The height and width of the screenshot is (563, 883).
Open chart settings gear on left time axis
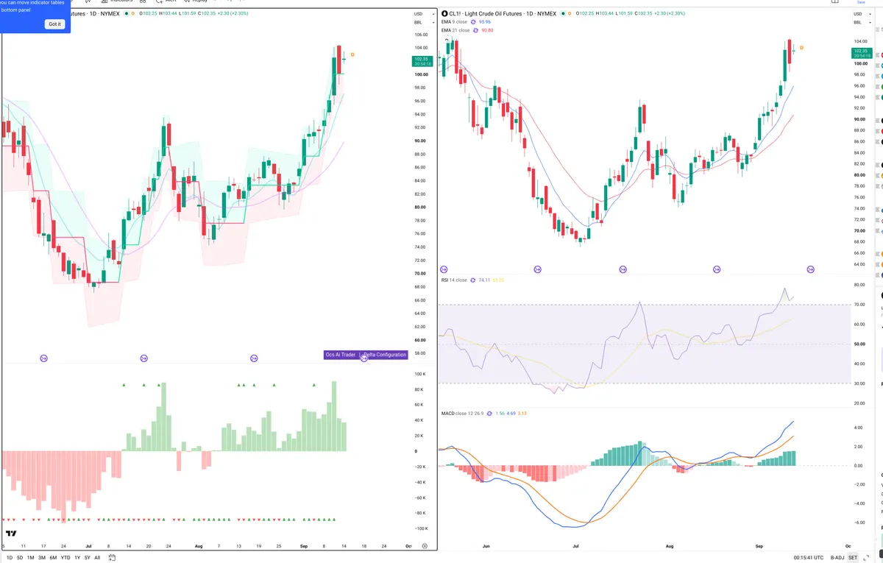pyautogui.click(x=425, y=545)
